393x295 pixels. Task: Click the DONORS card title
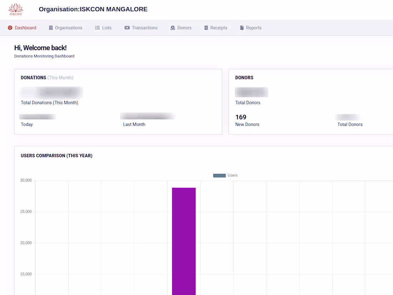244,78
